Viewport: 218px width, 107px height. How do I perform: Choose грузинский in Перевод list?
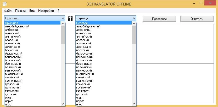point(104,87)
